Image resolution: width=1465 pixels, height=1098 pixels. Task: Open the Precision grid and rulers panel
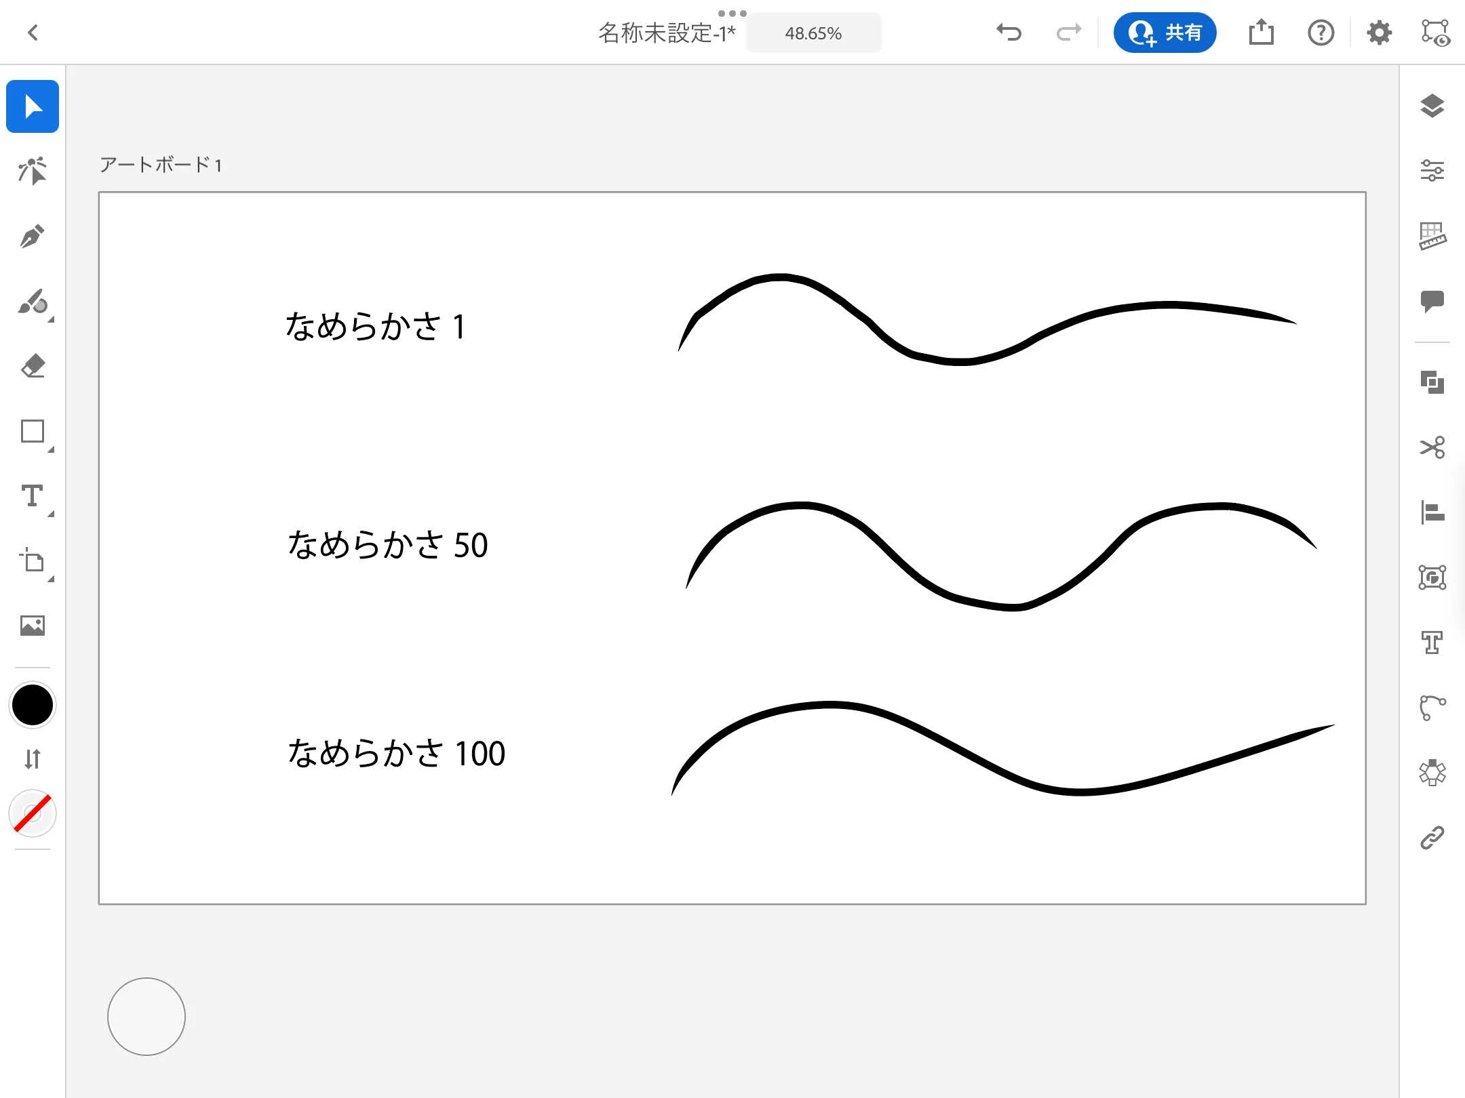tap(1432, 237)
